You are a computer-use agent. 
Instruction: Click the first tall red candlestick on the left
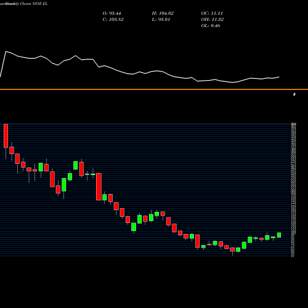pos(6,136)
